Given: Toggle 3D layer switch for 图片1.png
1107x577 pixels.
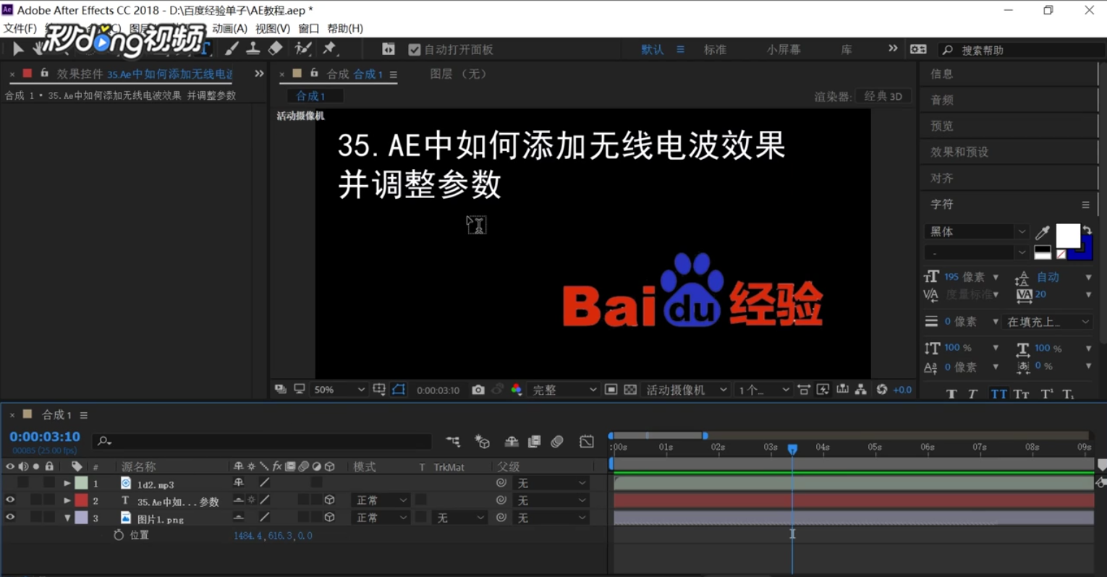Looking at the screenshot, I should [x=329, y=518].
